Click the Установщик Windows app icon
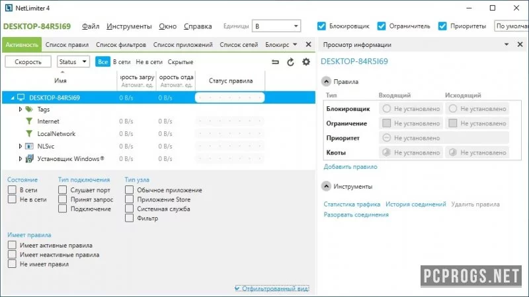529x297 pixels. point(29,158)
